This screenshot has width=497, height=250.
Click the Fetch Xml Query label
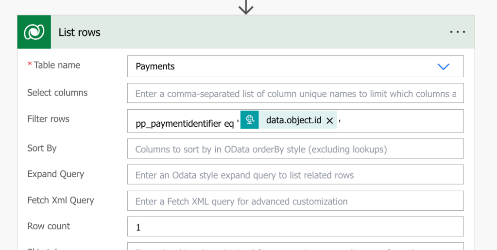coord(60,200)
